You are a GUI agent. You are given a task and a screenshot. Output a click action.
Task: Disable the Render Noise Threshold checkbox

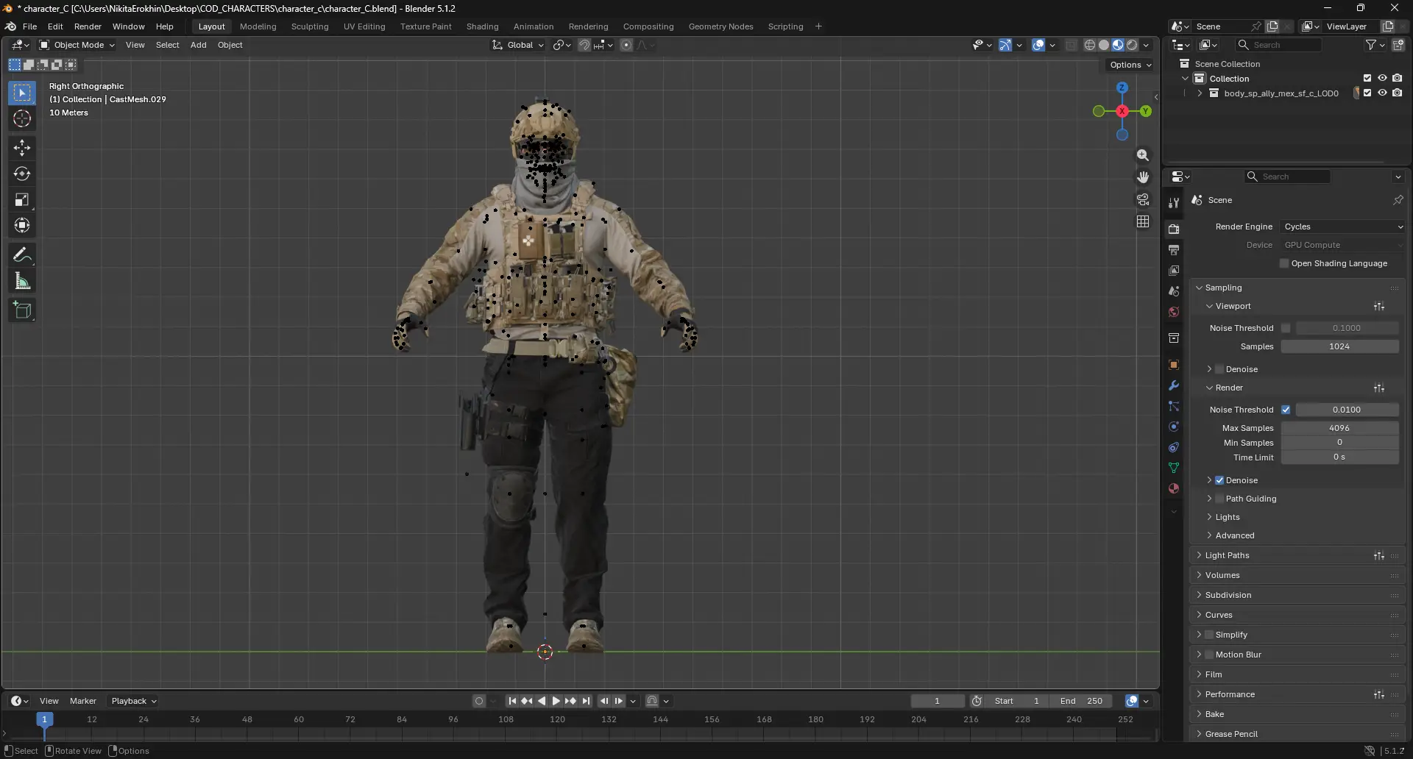[x=1286, y=410]
